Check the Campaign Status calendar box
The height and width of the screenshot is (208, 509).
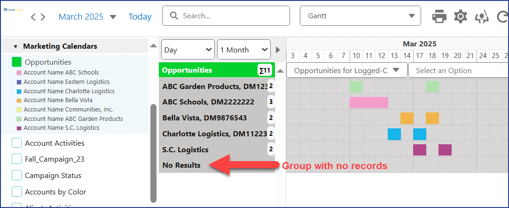click(x=17, y=175)
